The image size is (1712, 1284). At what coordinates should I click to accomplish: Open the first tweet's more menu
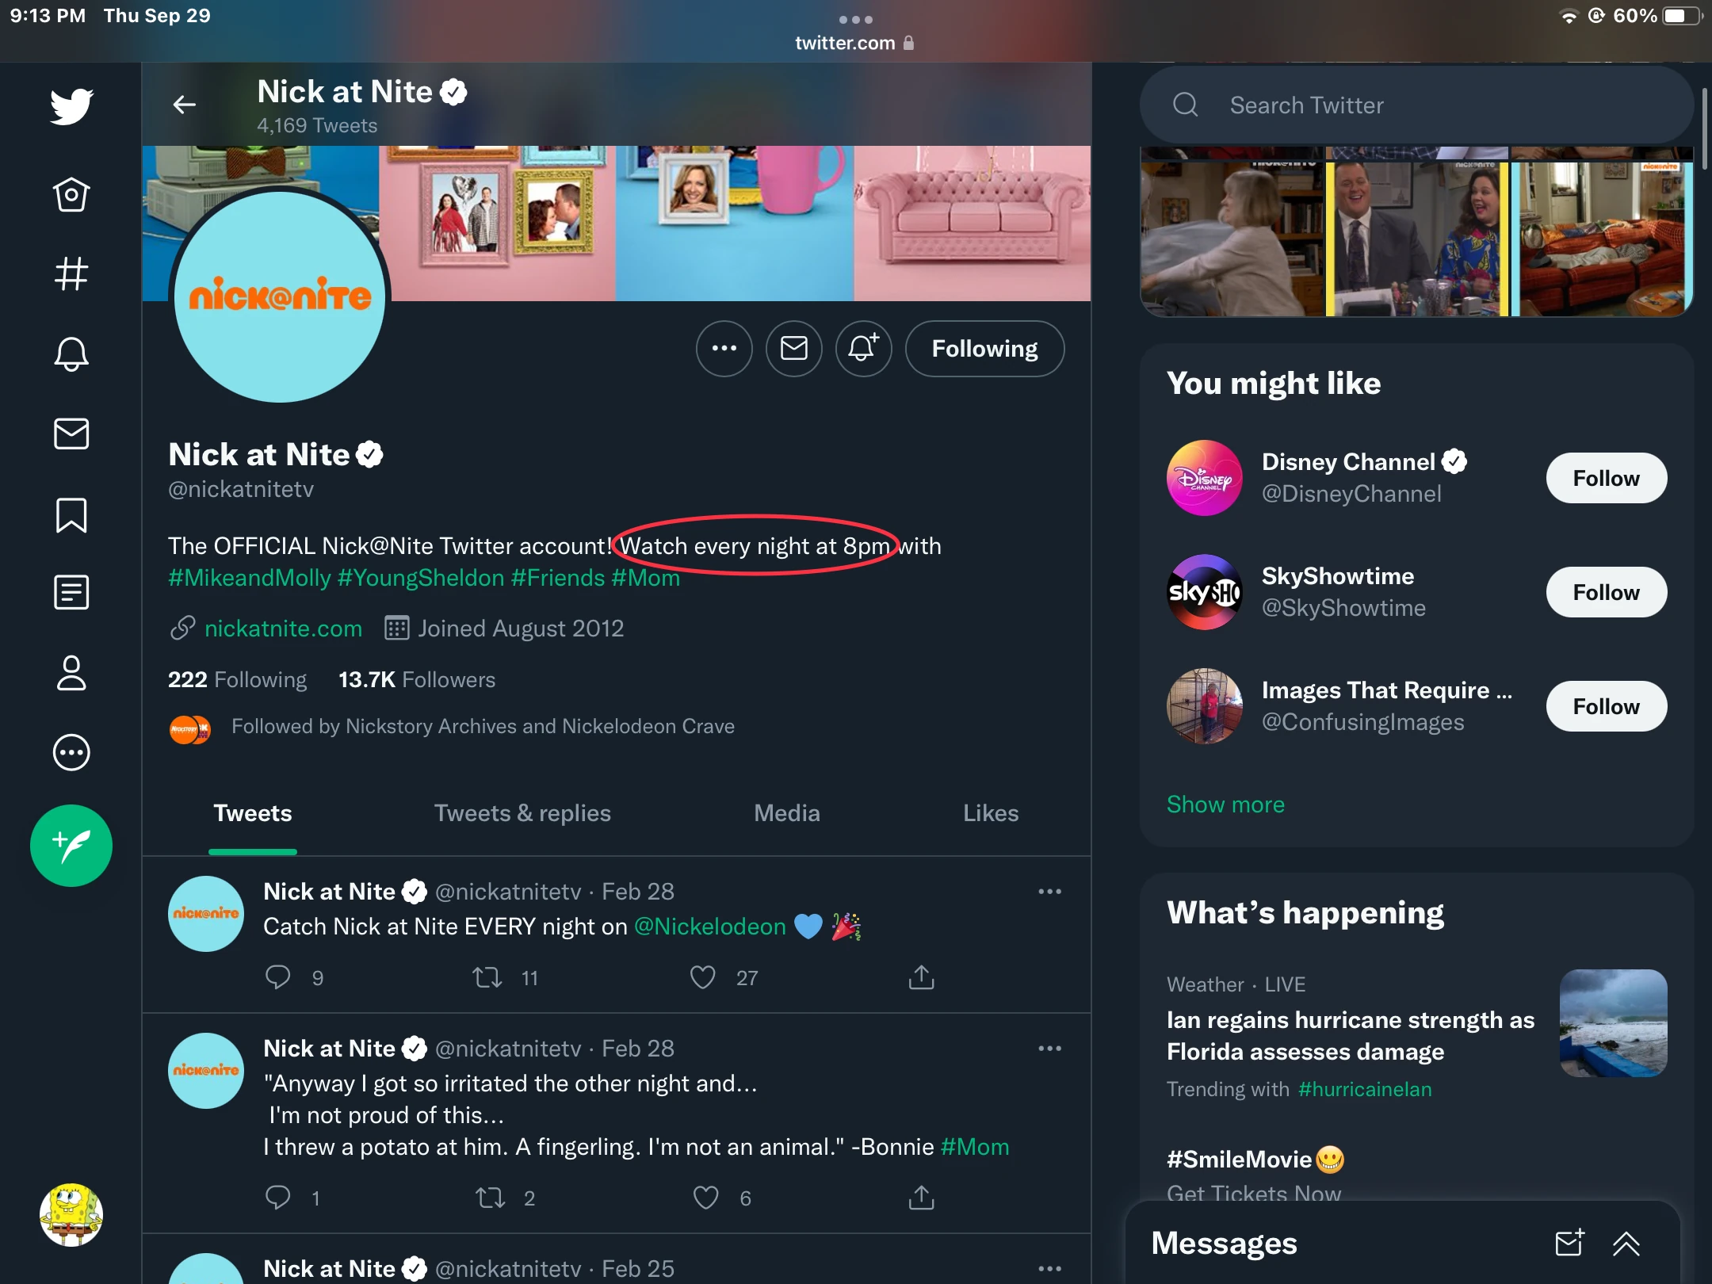[x=1049, y=892]
